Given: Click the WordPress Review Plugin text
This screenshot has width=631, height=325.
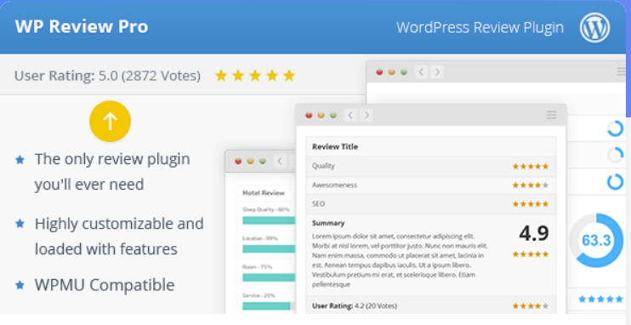Looking at the screenshot, I should [x=480, y=27].
